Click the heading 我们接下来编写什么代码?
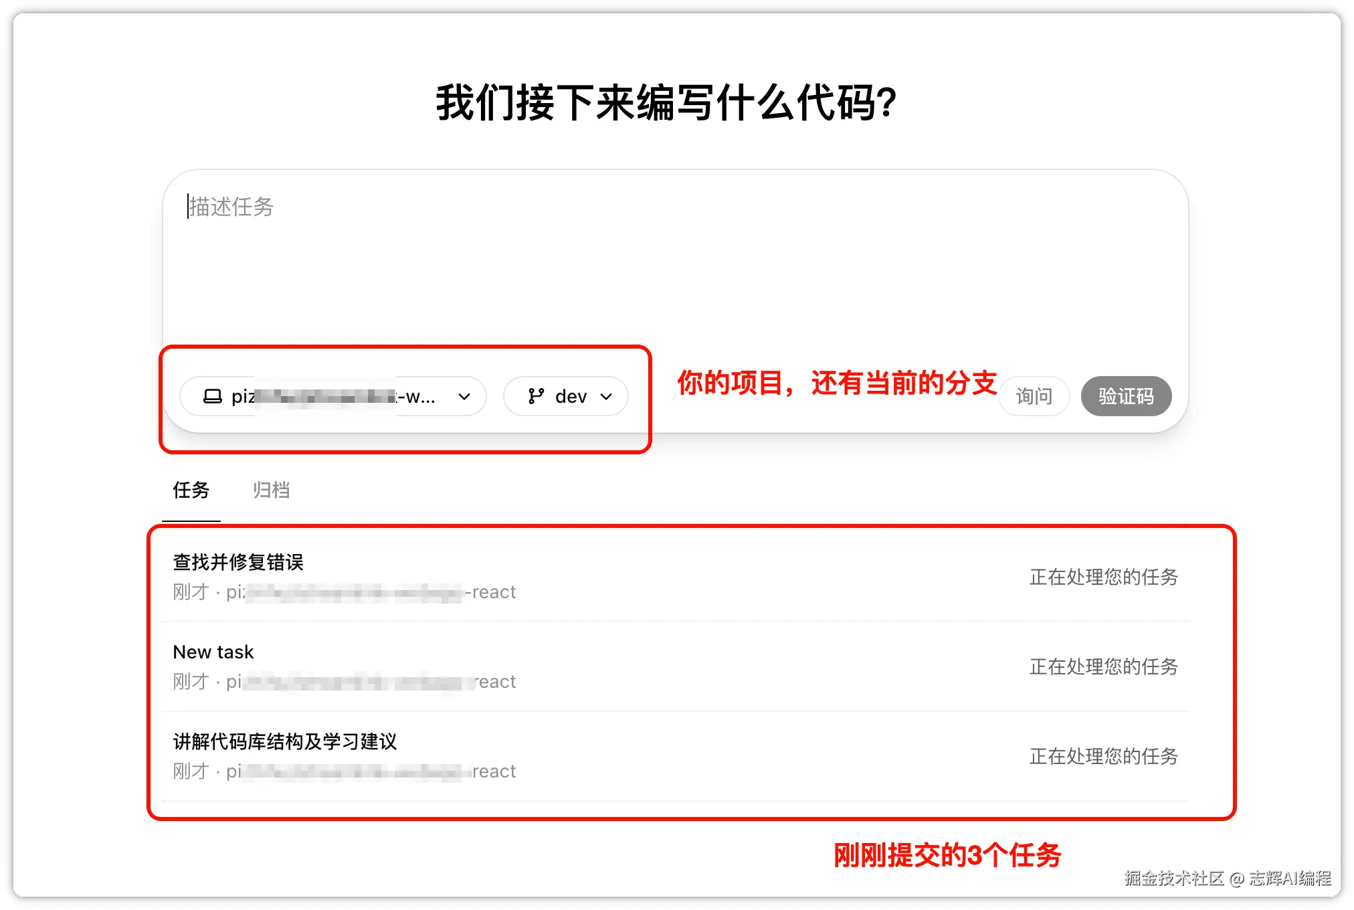The width and height of the screenshot is (1354, 910). (666, 103)
